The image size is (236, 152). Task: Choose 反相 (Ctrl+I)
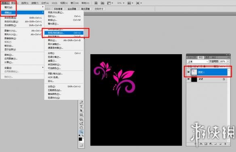pyautogui.click(x=64, y=53)
